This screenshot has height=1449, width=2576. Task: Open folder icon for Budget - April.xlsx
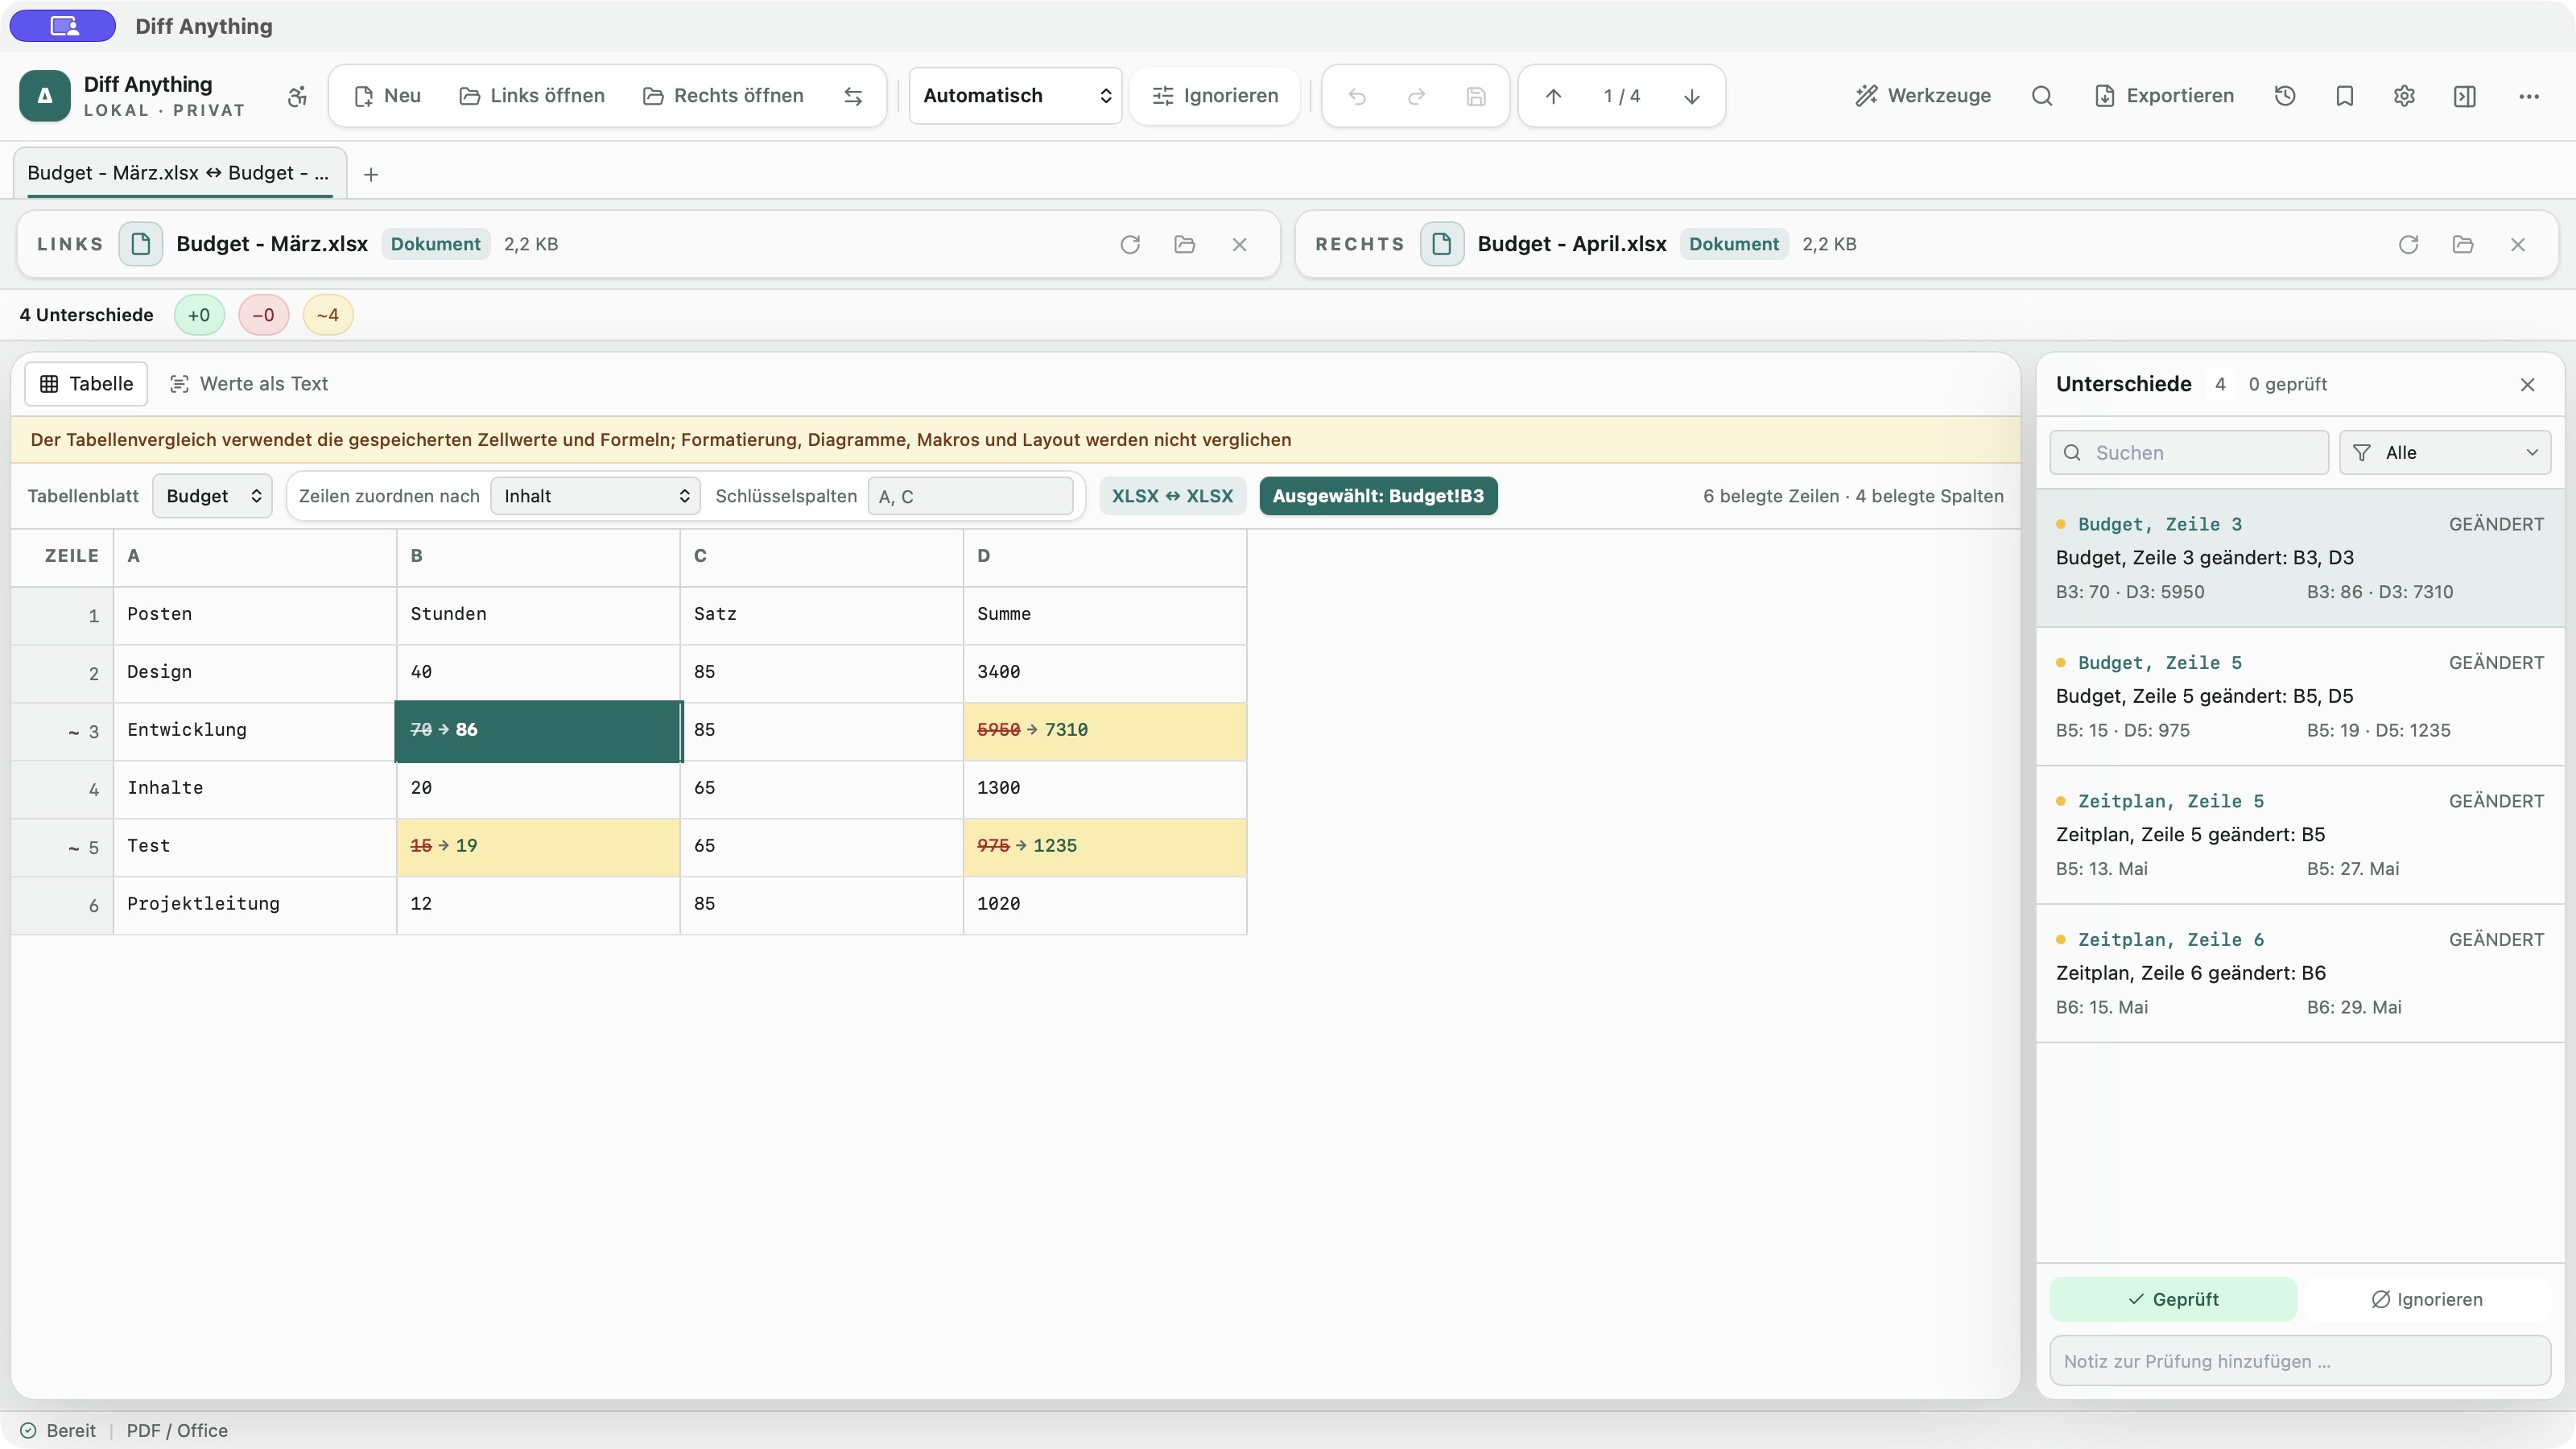2463,244
